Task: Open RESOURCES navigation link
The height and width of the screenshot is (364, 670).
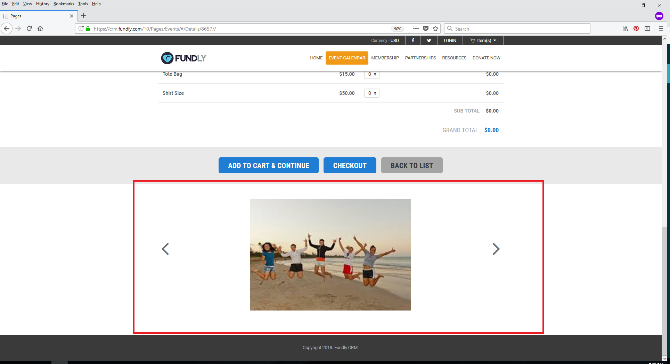Action: point(454,58)
